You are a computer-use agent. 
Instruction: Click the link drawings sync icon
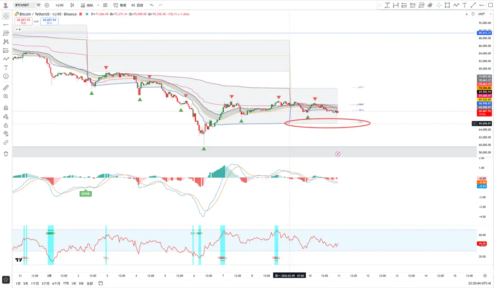click(6, 142)
